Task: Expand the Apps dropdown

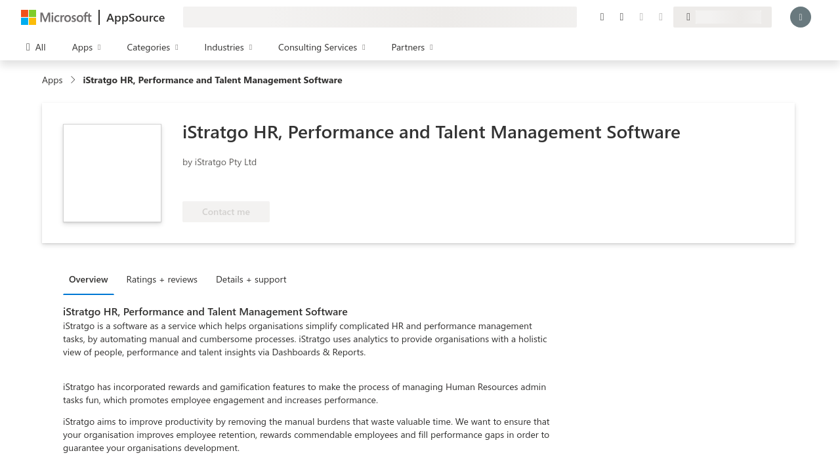Action: click(86, 47)
